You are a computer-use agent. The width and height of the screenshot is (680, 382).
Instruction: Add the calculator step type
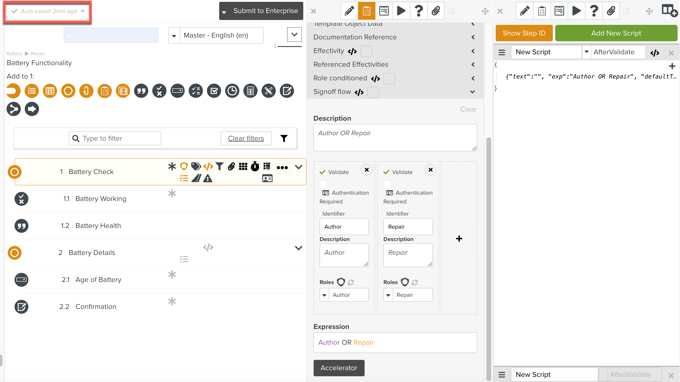click(x=250, y=91)
